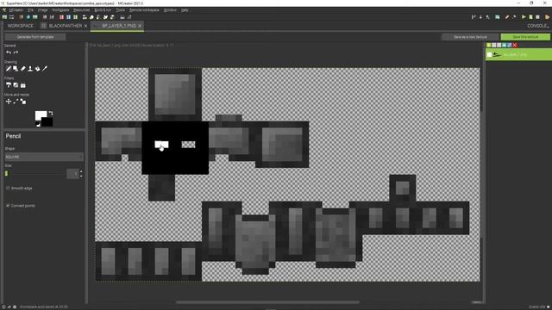The height and width of the screenshot is (310, 552).
Task: Run client with green play icon
Action: pos(524,17)
